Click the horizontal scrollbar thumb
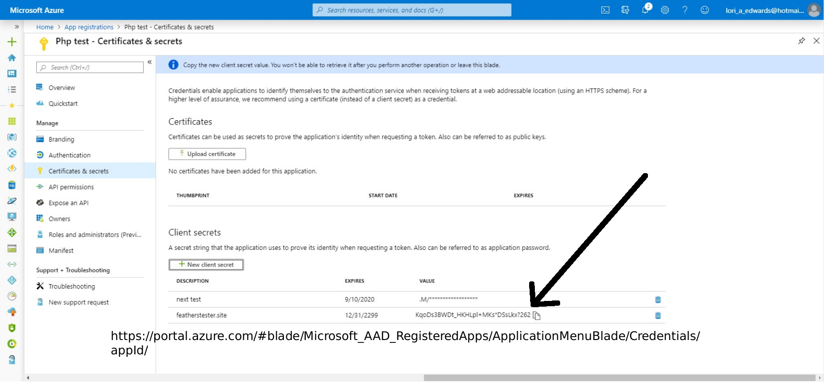Viewport: 824px width, 382px height. 619,378
